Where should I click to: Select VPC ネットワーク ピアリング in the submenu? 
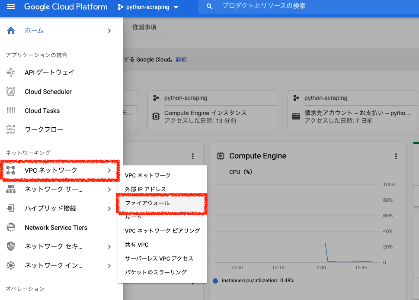click(163, 231)
